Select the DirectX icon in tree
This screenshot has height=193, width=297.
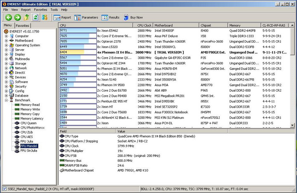click(x=12, y=73)
